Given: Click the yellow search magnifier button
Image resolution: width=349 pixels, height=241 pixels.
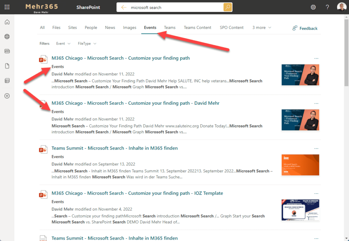Looking at the screenshot, I should 228,7.
